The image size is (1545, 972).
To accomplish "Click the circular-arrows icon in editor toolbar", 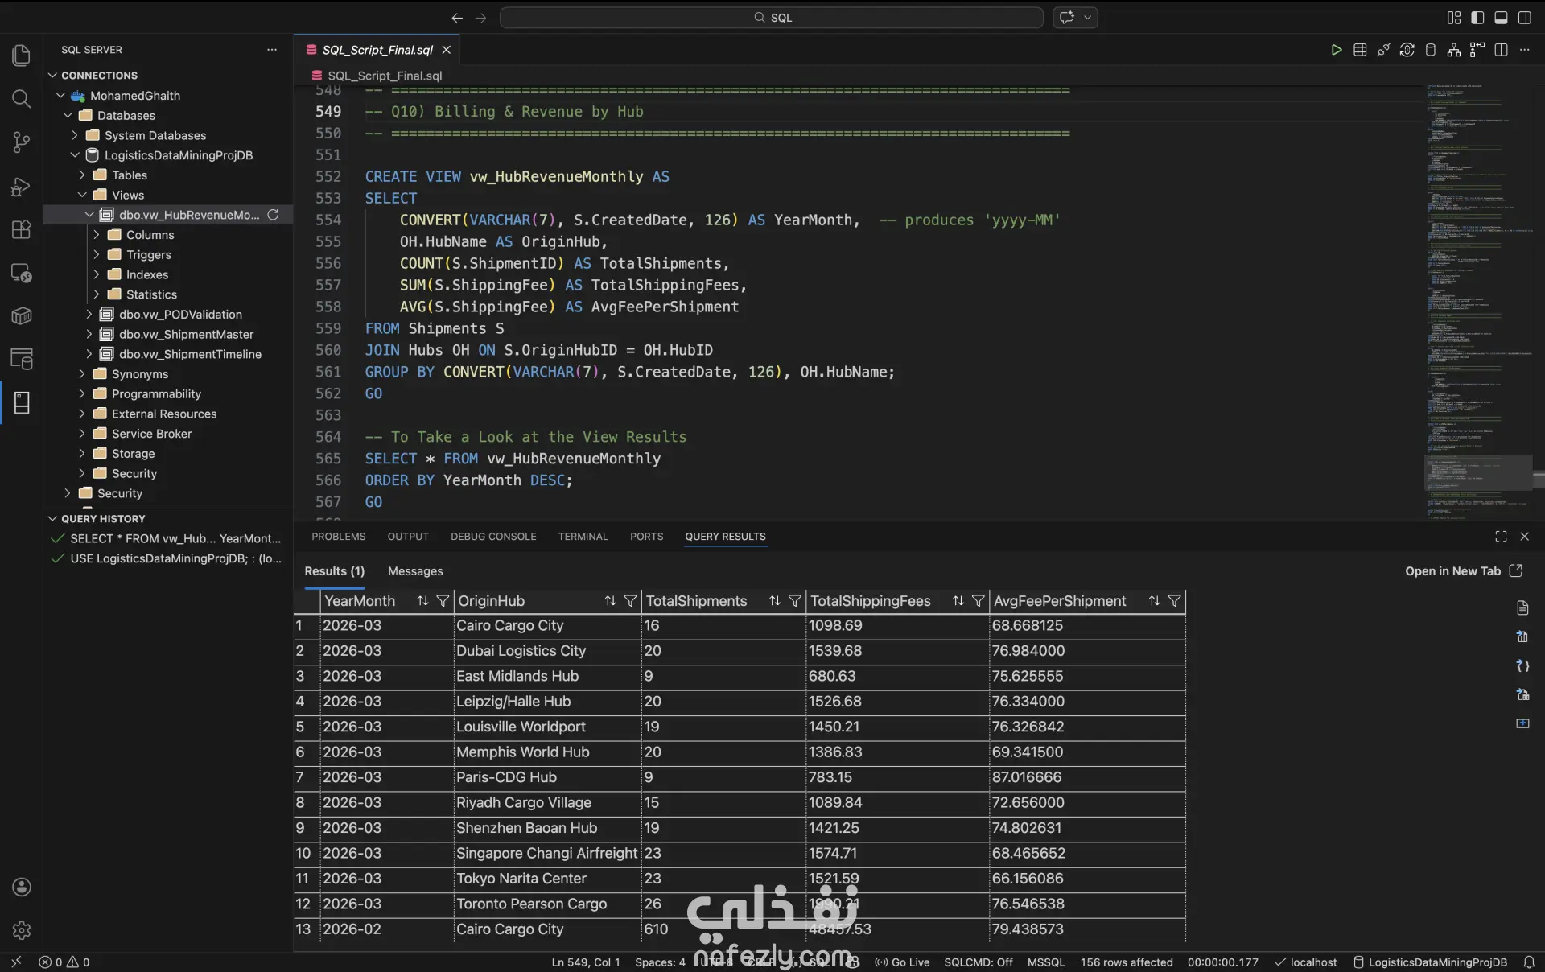I will pos(1407,50).
